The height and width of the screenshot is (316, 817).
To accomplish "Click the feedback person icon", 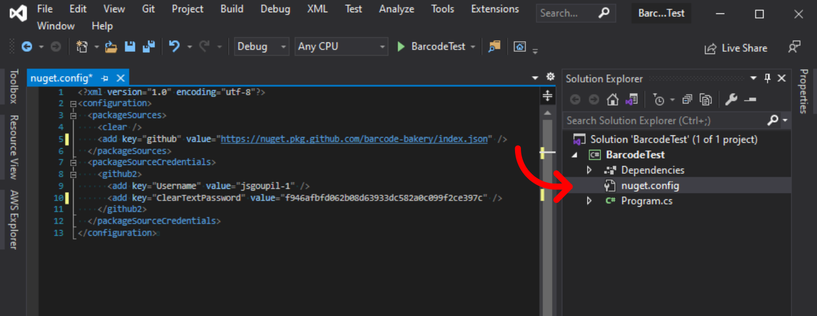I will (x=794, y=47).
